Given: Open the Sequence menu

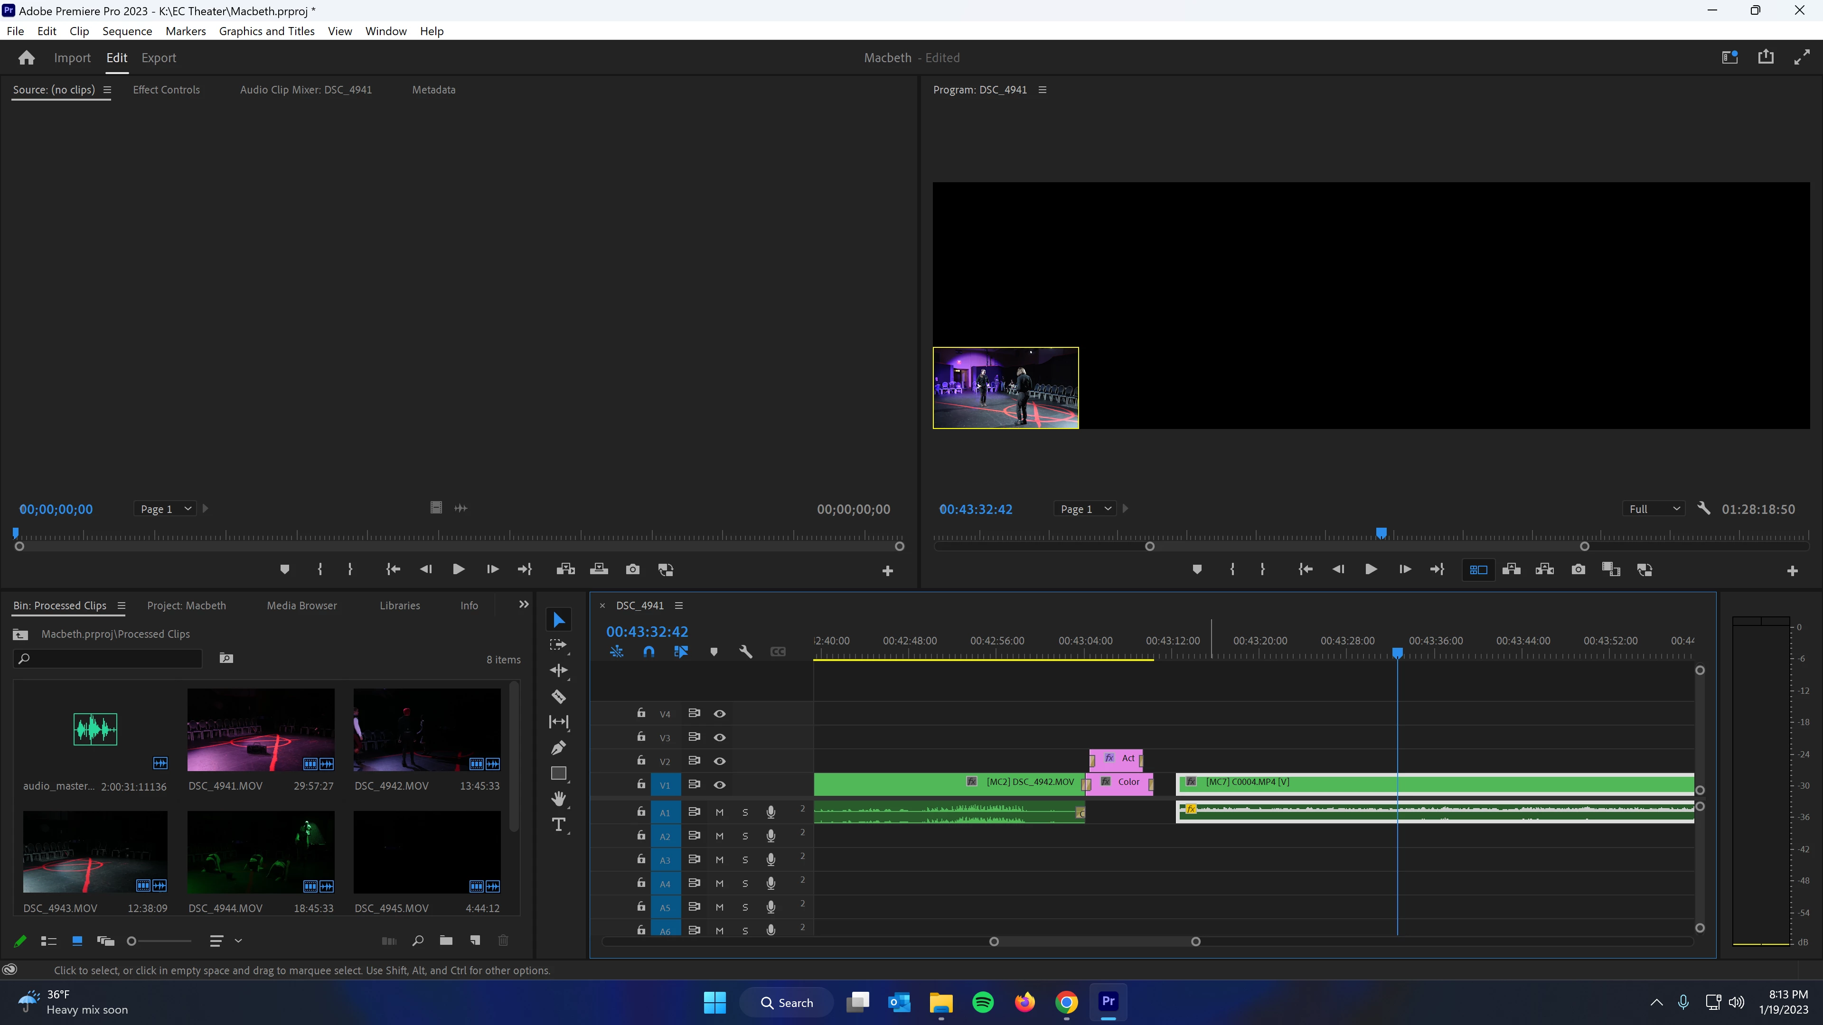Looking at the screenshot, I should (127, 31).
